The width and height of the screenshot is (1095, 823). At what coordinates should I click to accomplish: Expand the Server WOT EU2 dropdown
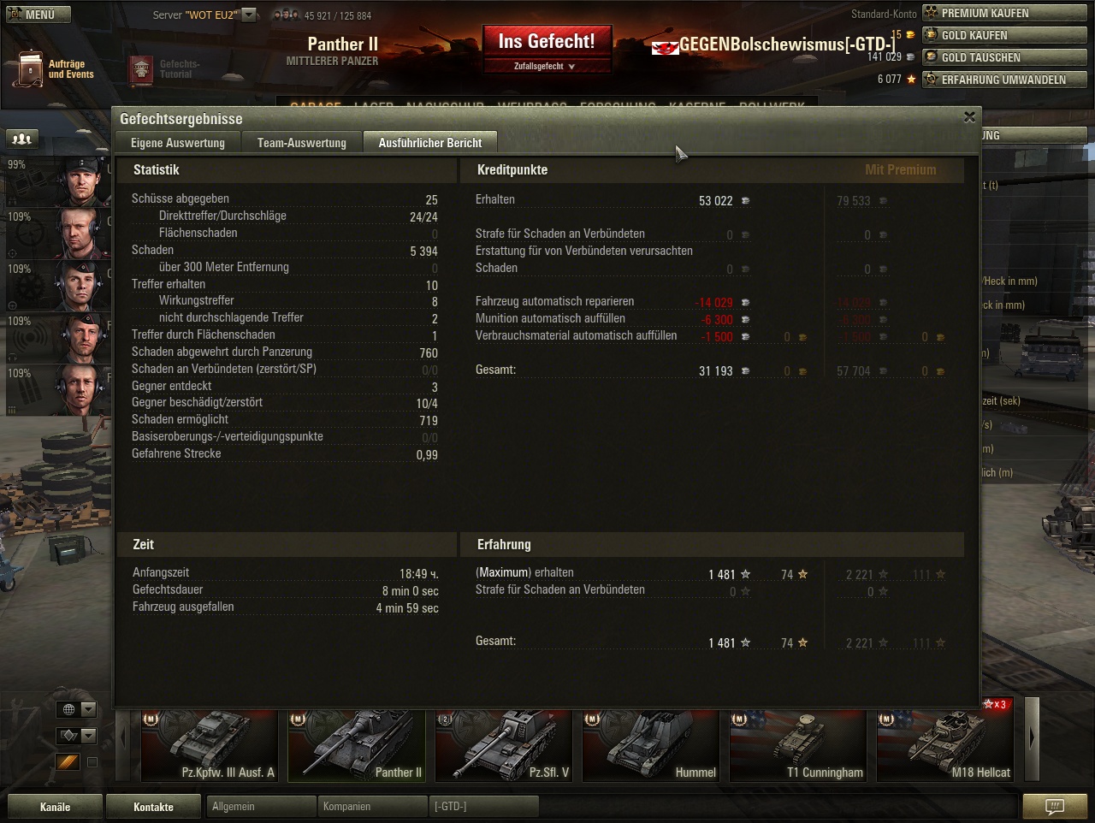[249, 15]
